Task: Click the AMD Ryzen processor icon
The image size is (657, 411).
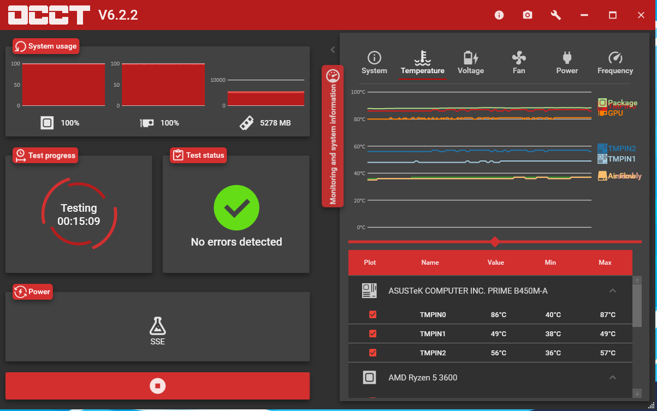Action: coord(369,377)
